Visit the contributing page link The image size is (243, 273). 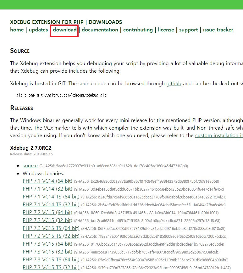138,30
